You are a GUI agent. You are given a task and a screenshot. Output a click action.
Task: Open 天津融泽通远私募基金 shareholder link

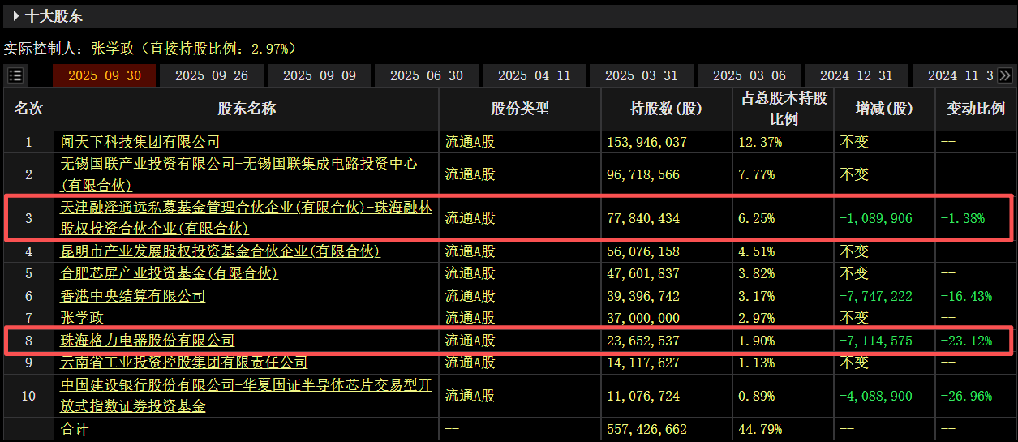tap(247, 218)
